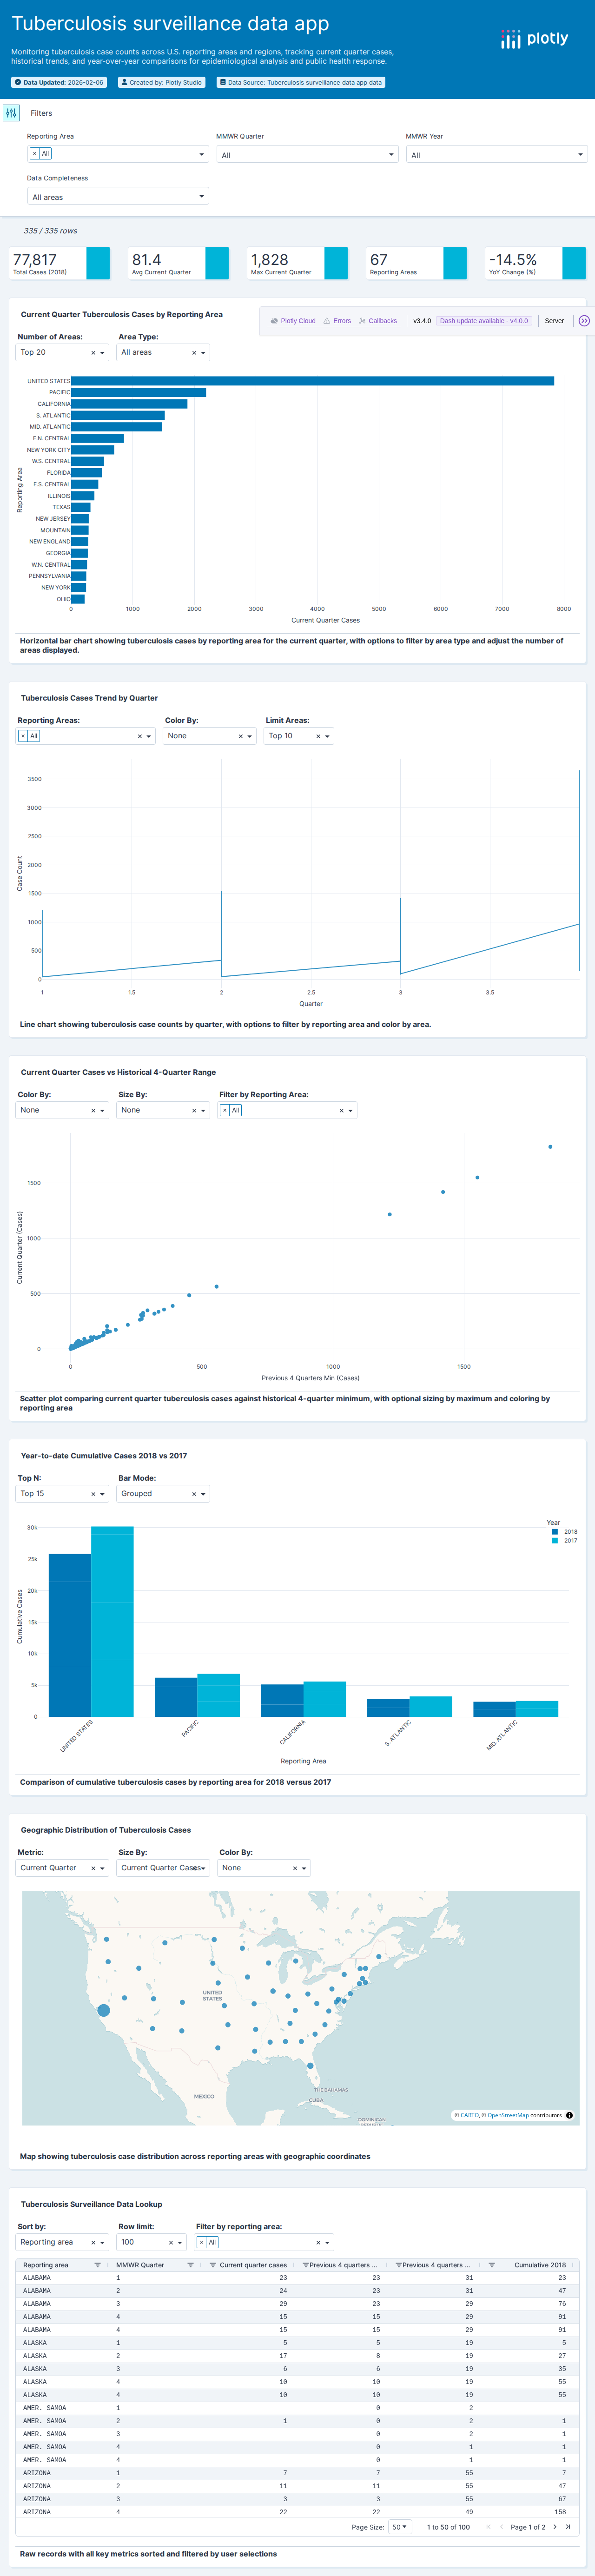The width and height of the screenshot is (595, 2576).
Task: Remove All tag in lookup reporting area filter
Action: 202,2242
